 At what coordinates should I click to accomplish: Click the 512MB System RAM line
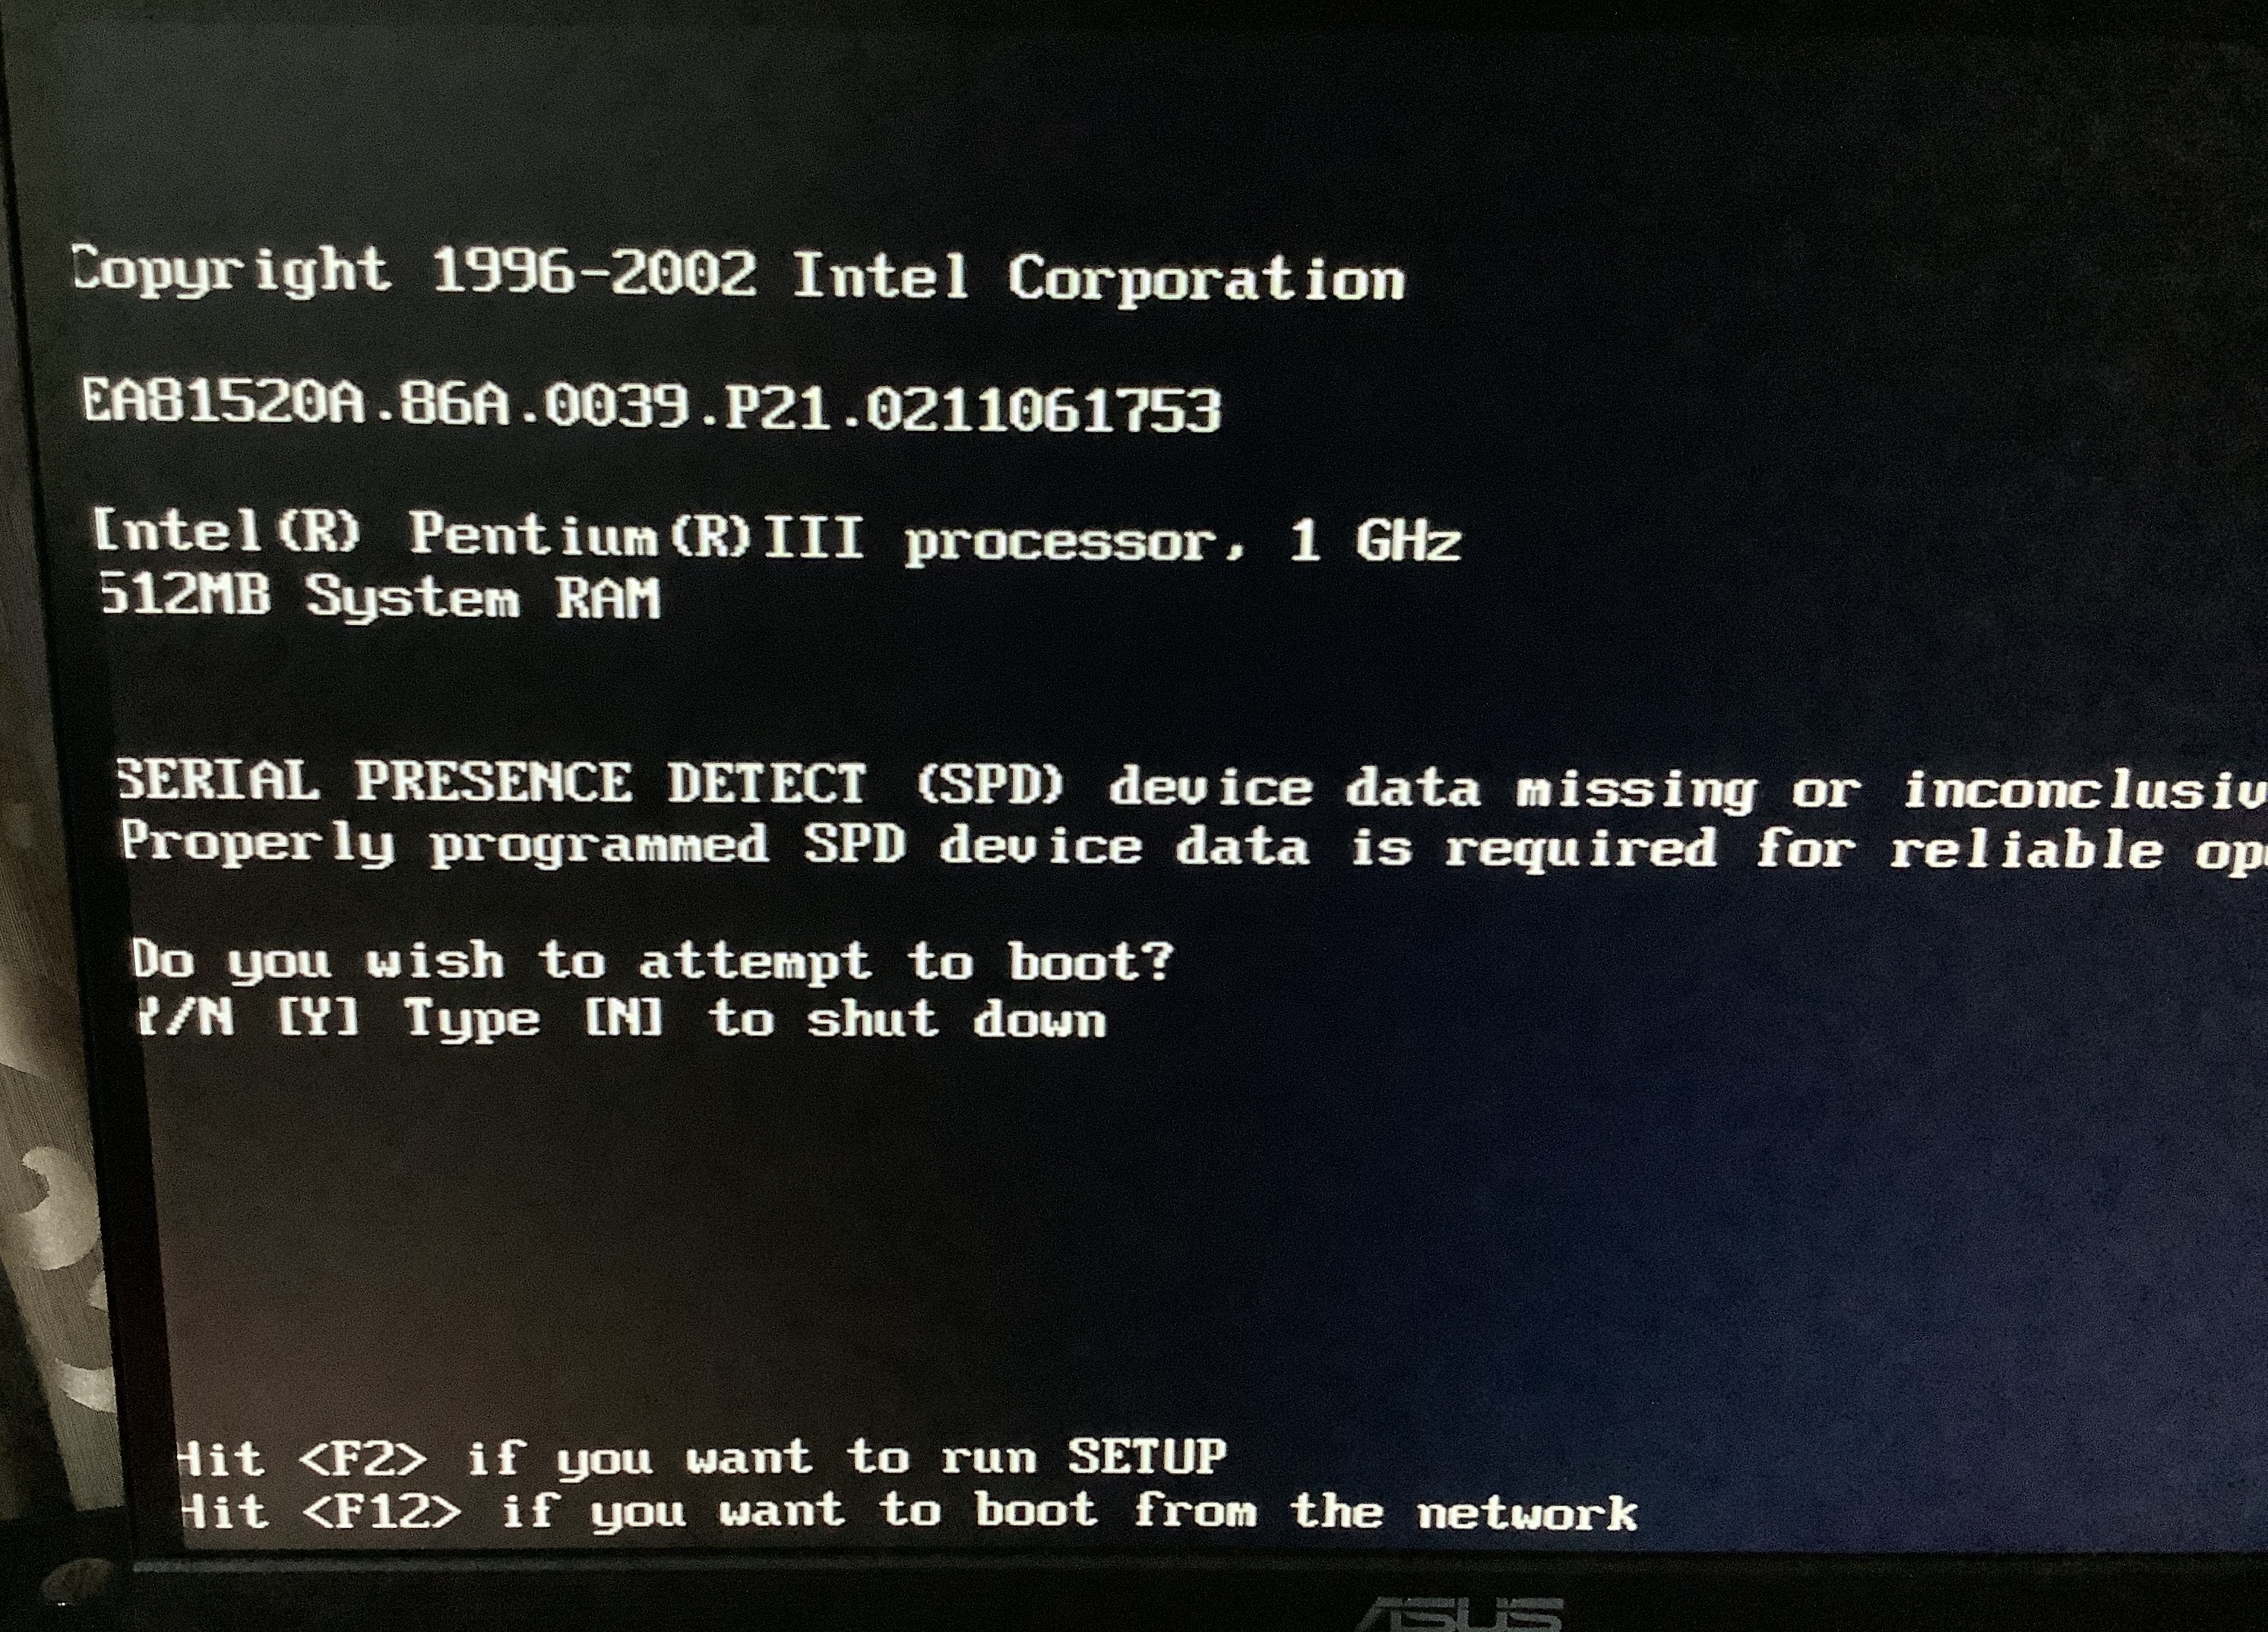click(x=380, y=597)
